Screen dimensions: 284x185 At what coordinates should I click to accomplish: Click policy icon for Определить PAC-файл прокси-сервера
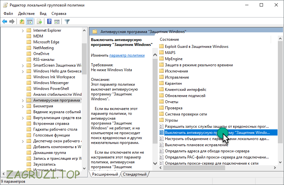pyautogui.click(x=161, y=157)
